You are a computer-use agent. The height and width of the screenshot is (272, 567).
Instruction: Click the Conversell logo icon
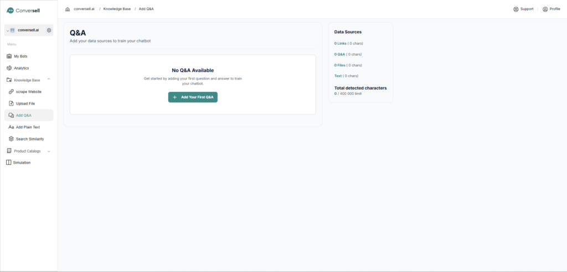(x=10, y=11)
